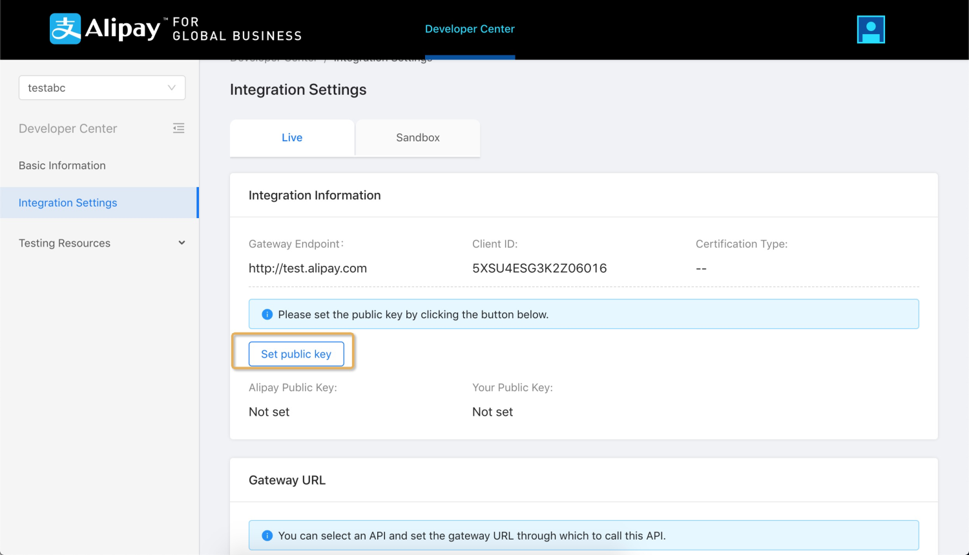
Task: Open the testabc account dropdown
Action: click(x=101, y=88)
